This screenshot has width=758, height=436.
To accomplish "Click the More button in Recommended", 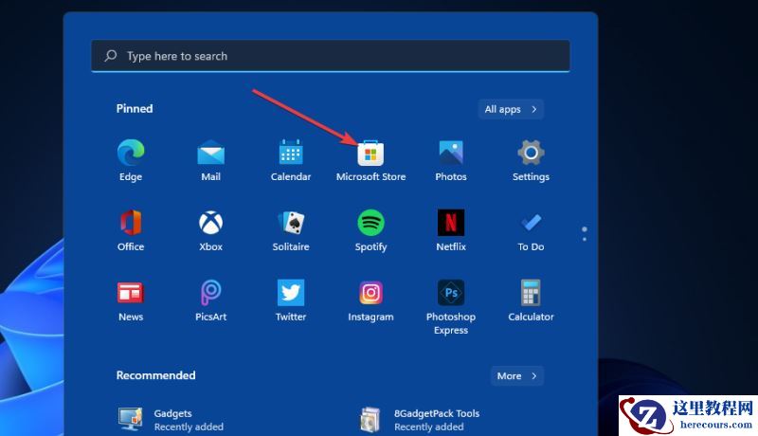I will click(517, 376).
